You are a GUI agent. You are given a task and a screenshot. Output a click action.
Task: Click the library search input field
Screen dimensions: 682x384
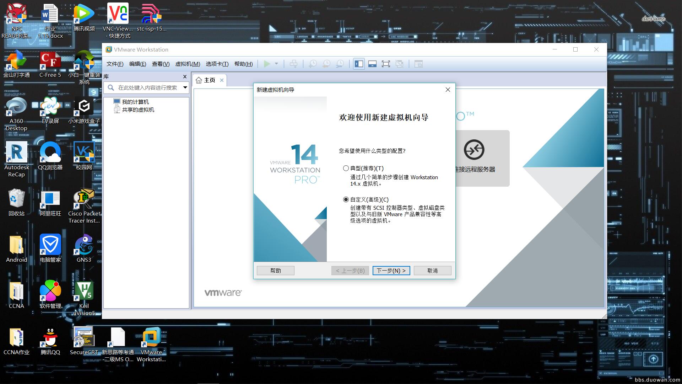(147, 87)
